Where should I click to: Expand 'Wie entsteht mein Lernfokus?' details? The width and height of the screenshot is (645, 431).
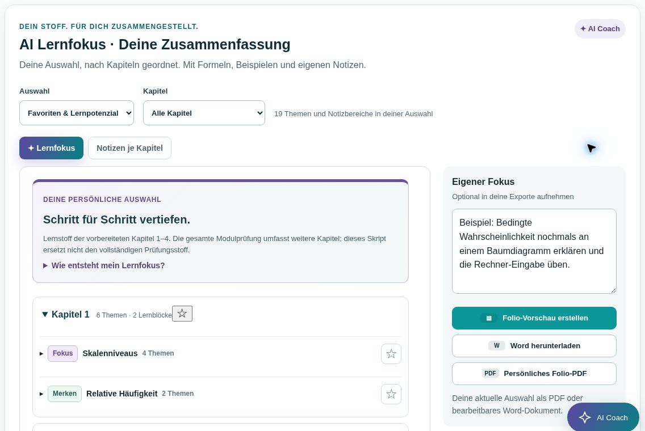tap(104, 265)
